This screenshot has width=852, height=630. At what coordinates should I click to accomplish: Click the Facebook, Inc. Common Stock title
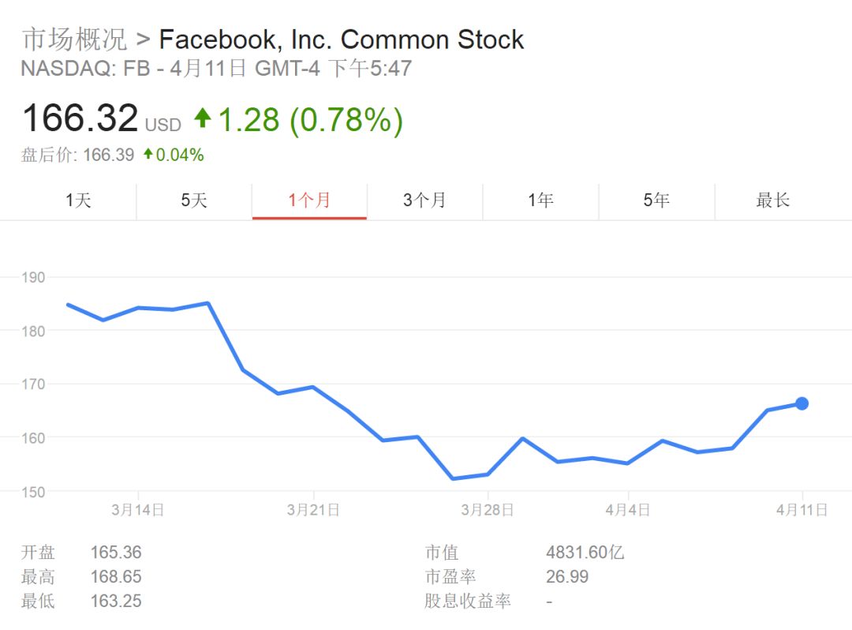[342, 39]
